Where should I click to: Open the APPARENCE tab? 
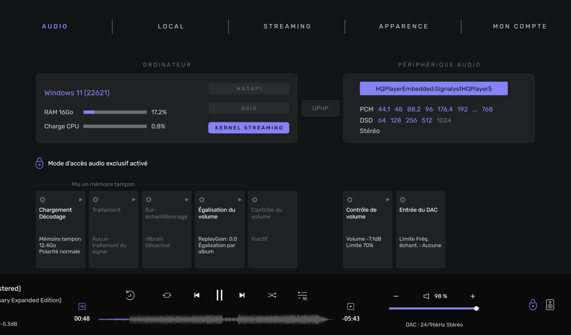click(404, 26)
